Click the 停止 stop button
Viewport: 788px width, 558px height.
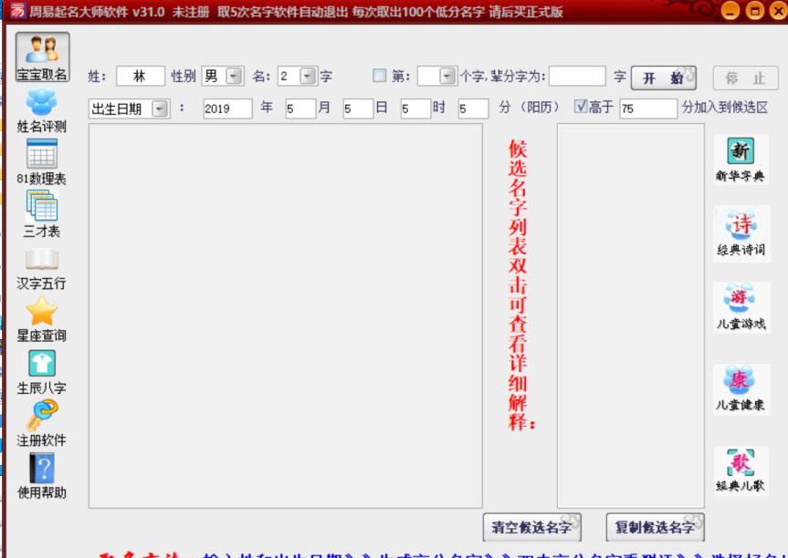pos(746,77)
